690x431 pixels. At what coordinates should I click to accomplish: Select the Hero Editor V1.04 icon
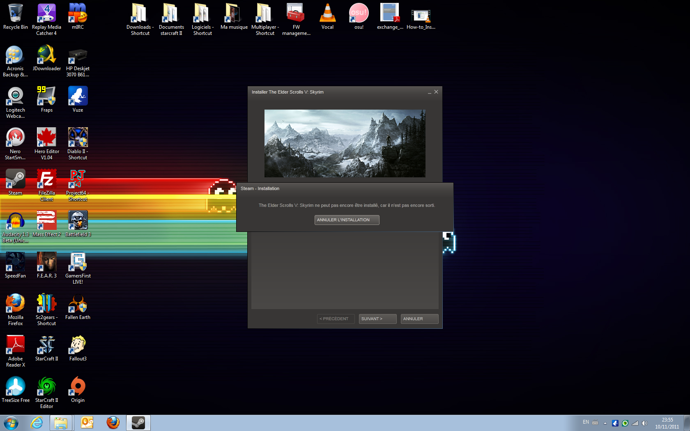tap(47, 144)
